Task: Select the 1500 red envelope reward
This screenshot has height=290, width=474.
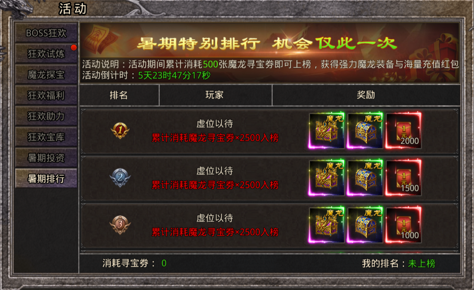Action: pos(403,178)
